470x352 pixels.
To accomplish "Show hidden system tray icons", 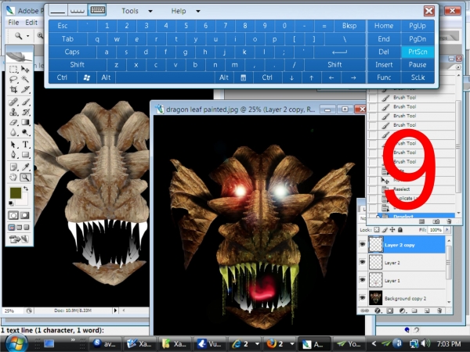I will pyautogui.click(x=374, y=343).
